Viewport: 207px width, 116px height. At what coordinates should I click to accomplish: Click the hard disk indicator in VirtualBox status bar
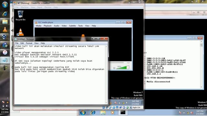click(103, 107)
